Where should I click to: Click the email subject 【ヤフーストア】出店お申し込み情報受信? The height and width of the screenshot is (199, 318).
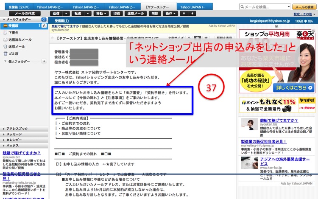[107, 38]
